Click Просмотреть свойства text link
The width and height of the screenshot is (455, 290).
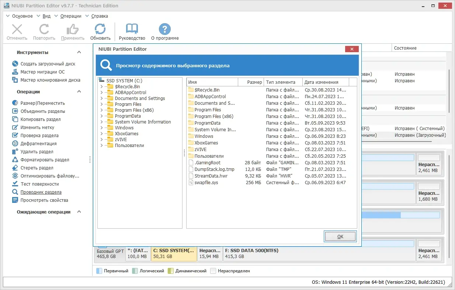coord(44,200)
